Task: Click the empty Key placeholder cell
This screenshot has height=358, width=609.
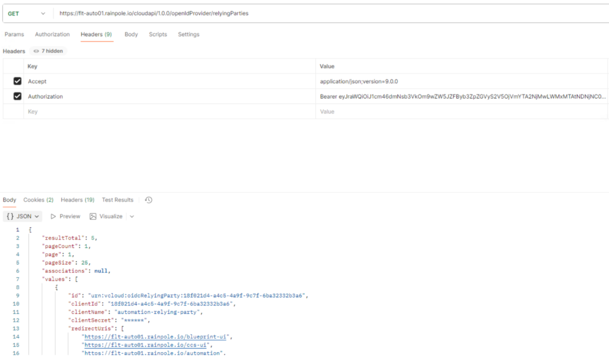Action: pos(169,111)
